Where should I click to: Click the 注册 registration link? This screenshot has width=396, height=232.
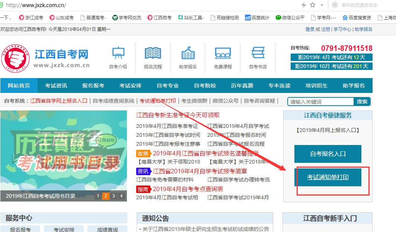tap(325, 29)
